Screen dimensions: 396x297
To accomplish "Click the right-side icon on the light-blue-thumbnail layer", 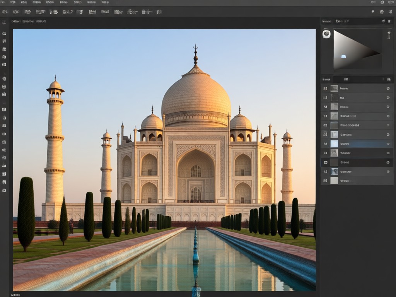I will point(388,144).
